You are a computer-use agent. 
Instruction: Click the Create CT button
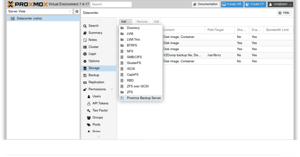(255, 4)
